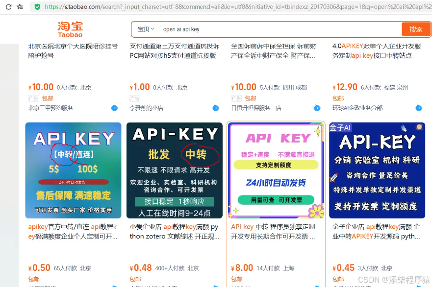Image resolution: width=432 pixels, height=287 pixels.
Task: Select the browser address bar URL
Action: pos(238,7)
